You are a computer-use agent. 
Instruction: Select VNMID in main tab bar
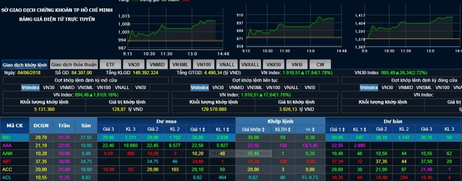157,65
